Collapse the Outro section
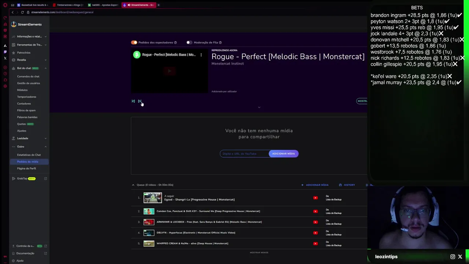 [29, 147]
